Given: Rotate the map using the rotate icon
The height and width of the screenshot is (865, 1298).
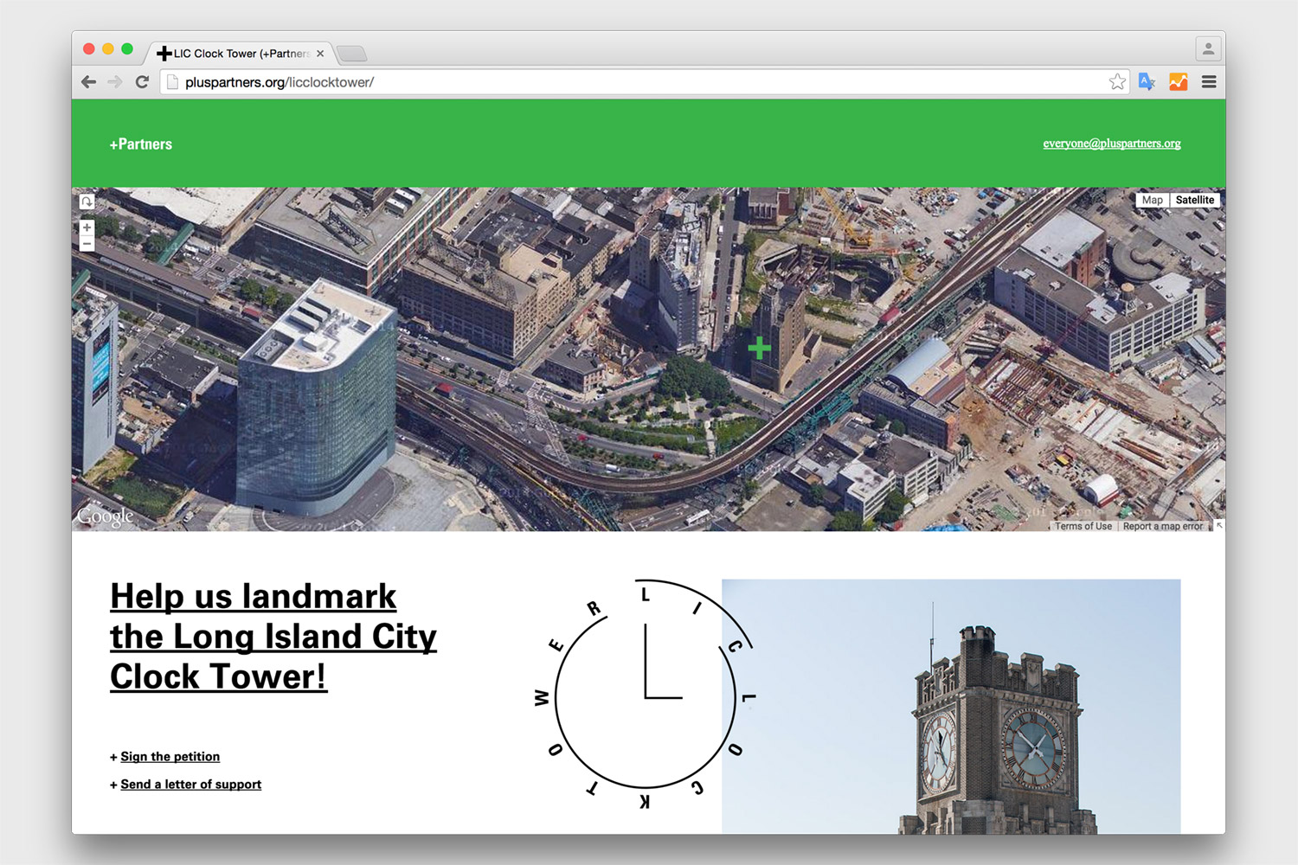Looking at the screenshot, I should 87,202.
